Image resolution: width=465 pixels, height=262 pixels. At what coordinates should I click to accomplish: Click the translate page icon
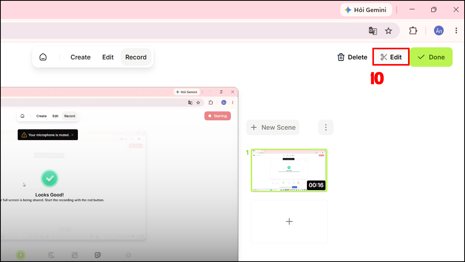[373, 31]
